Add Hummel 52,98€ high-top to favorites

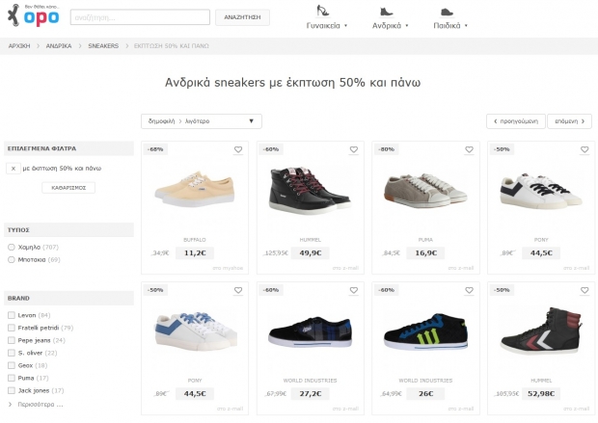click(x=584, y=290)
